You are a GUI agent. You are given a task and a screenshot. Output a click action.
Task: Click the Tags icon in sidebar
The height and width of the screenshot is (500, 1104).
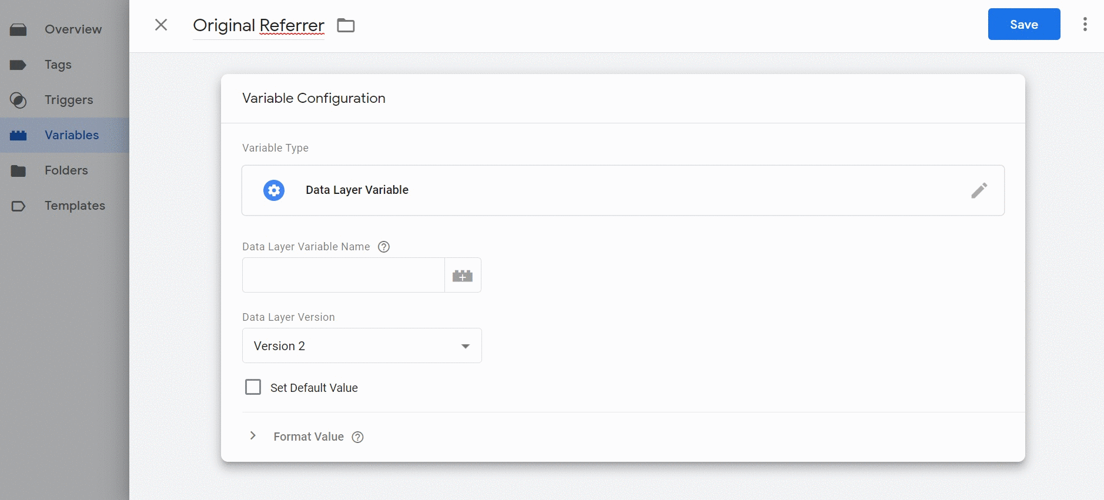coord(18,65)
